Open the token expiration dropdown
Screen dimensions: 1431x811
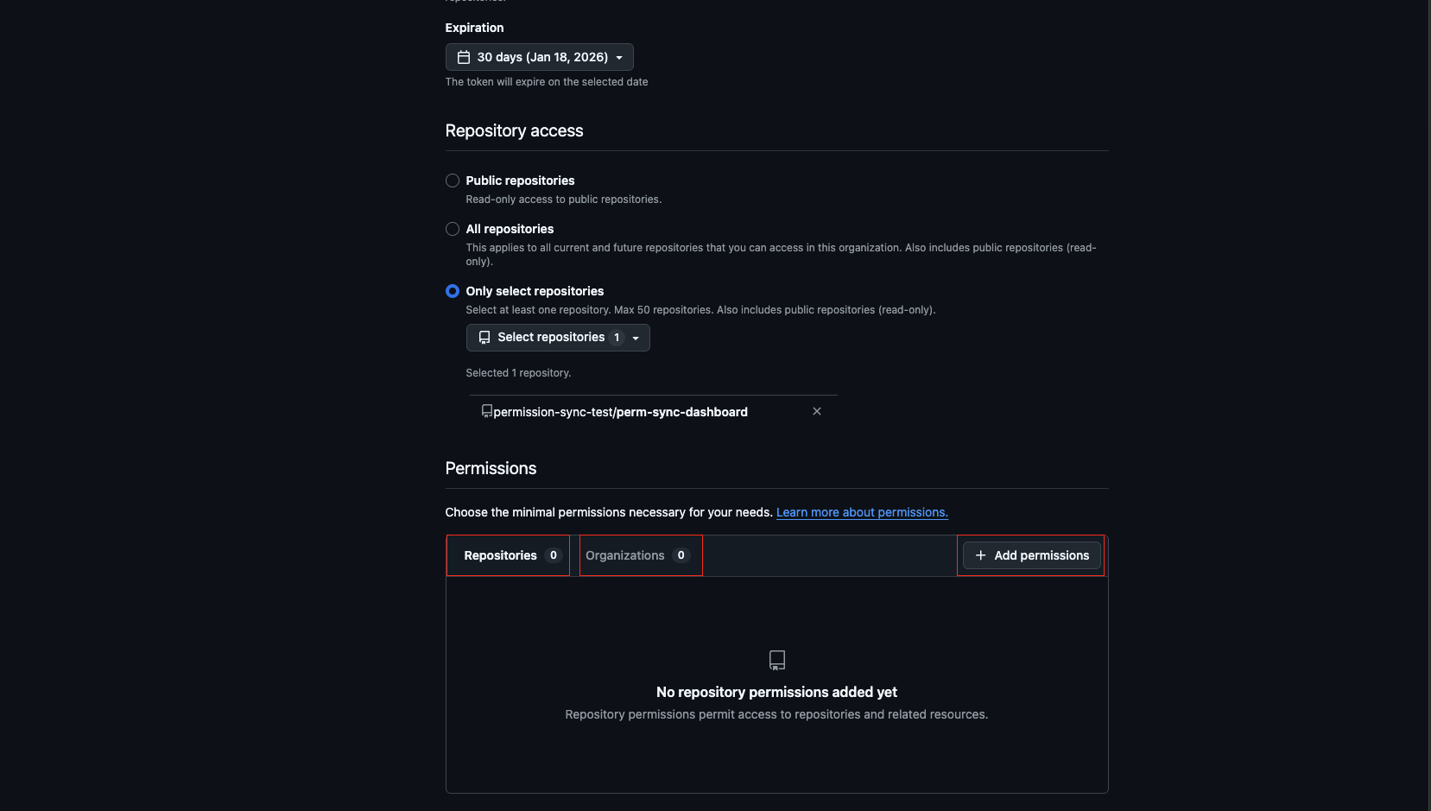pyautogui.click(x=539, y=56)
